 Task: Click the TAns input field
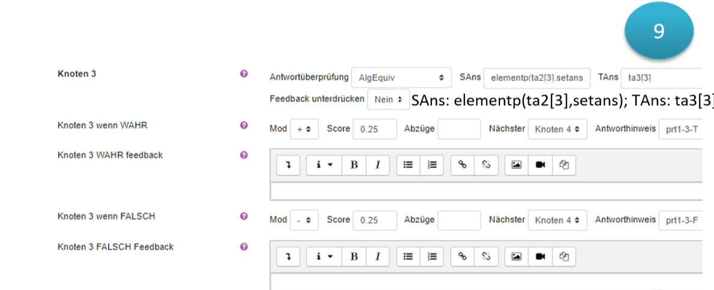(x=662, y=77)
